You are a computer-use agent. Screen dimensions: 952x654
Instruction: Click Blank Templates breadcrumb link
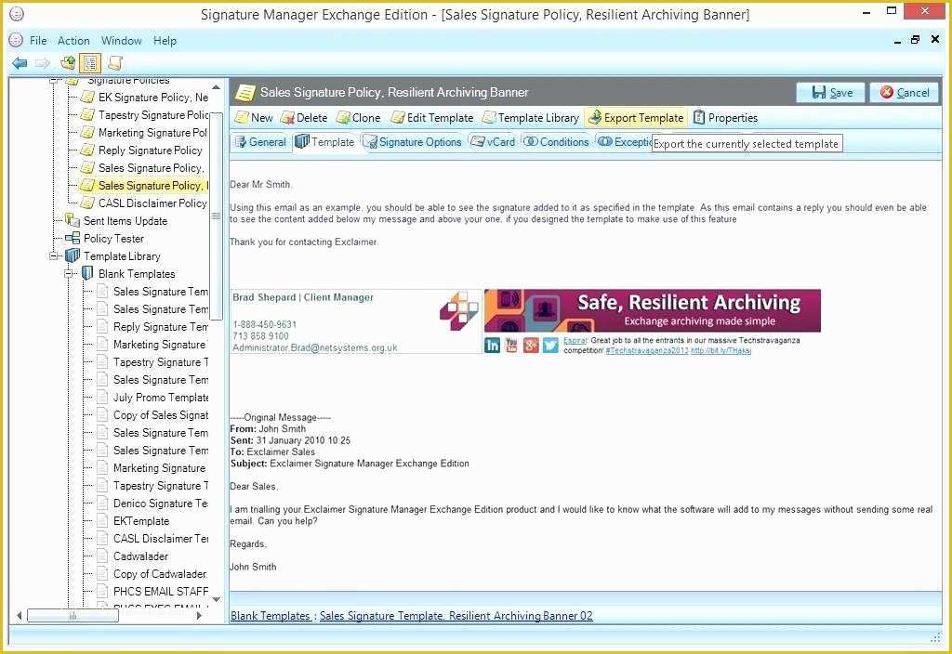pos(271,615)
